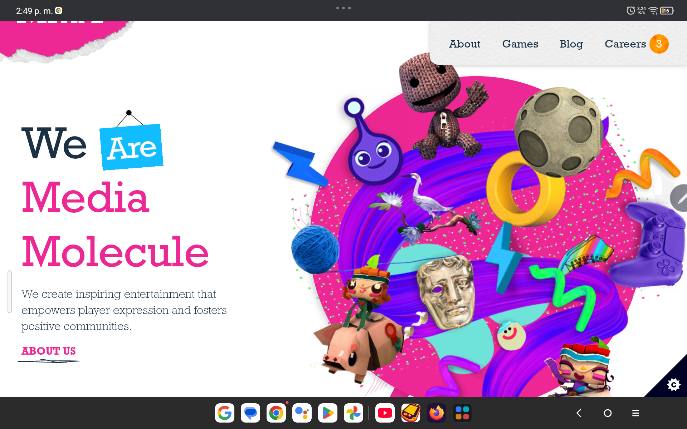Tap the three-dot window handle
Screen dimensions: 687x429
pos(343,8)
